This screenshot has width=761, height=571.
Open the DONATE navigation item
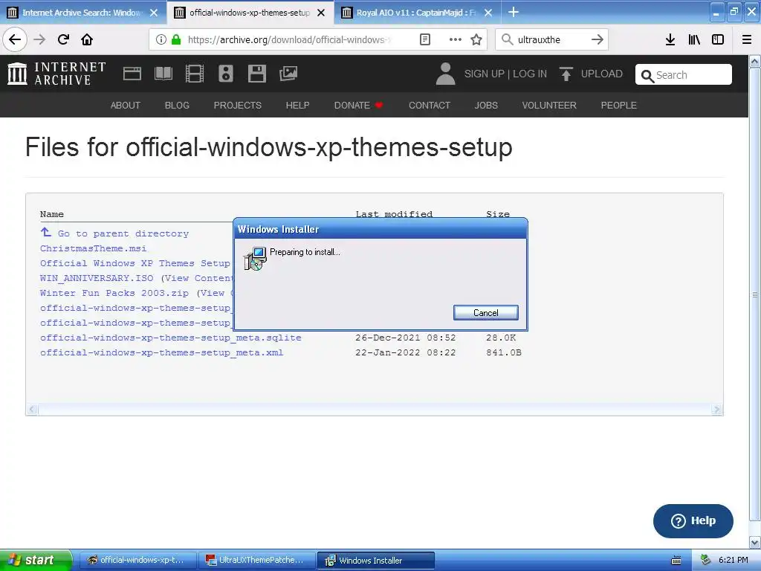coord(358,106)
